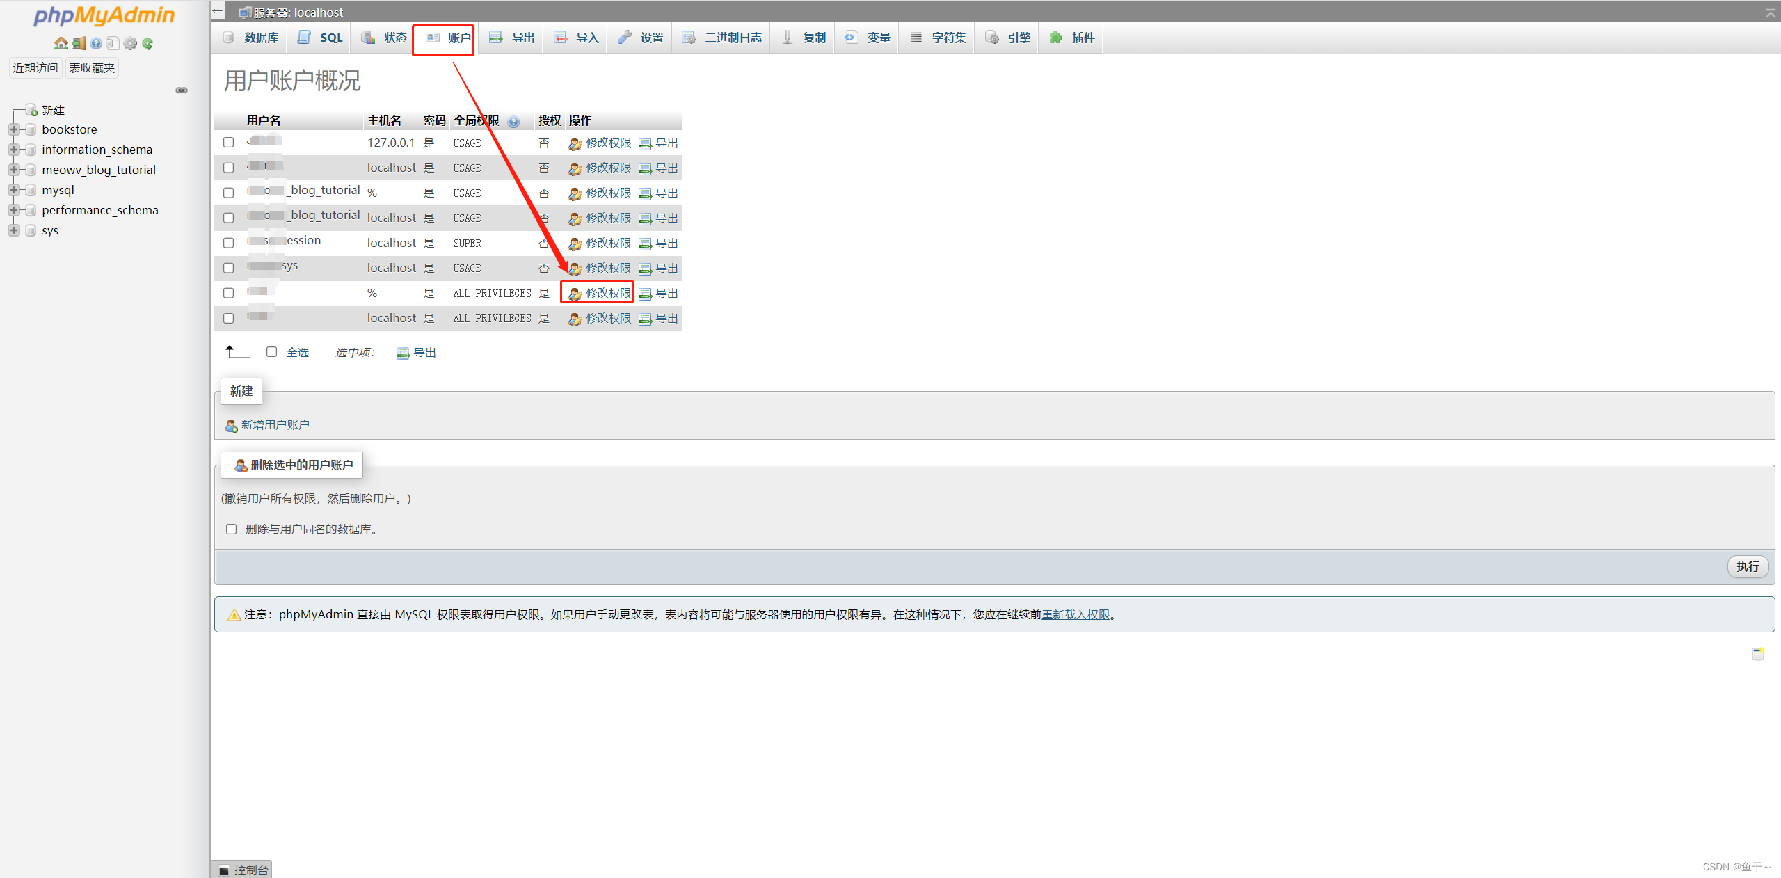Open the 二进制日志 tab
The height and width of the screenshot is (878, 1781).
coord(723,38)
